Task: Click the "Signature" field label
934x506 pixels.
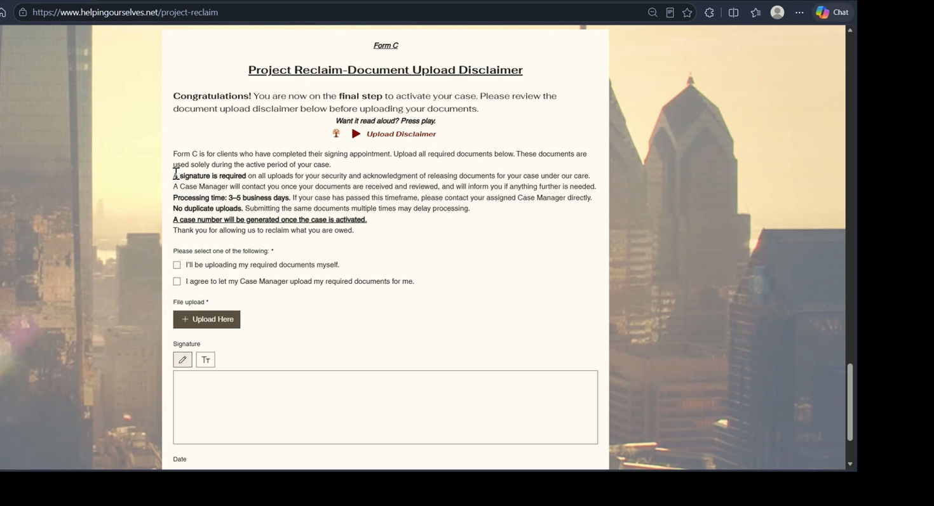Action: tap(187, 344)
